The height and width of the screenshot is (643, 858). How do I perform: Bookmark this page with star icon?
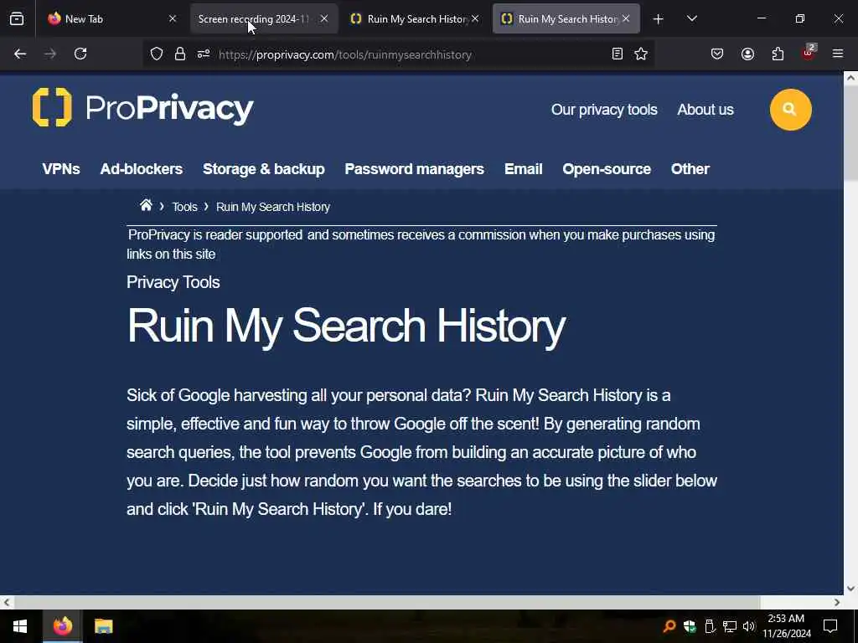(x=641, y=54)
